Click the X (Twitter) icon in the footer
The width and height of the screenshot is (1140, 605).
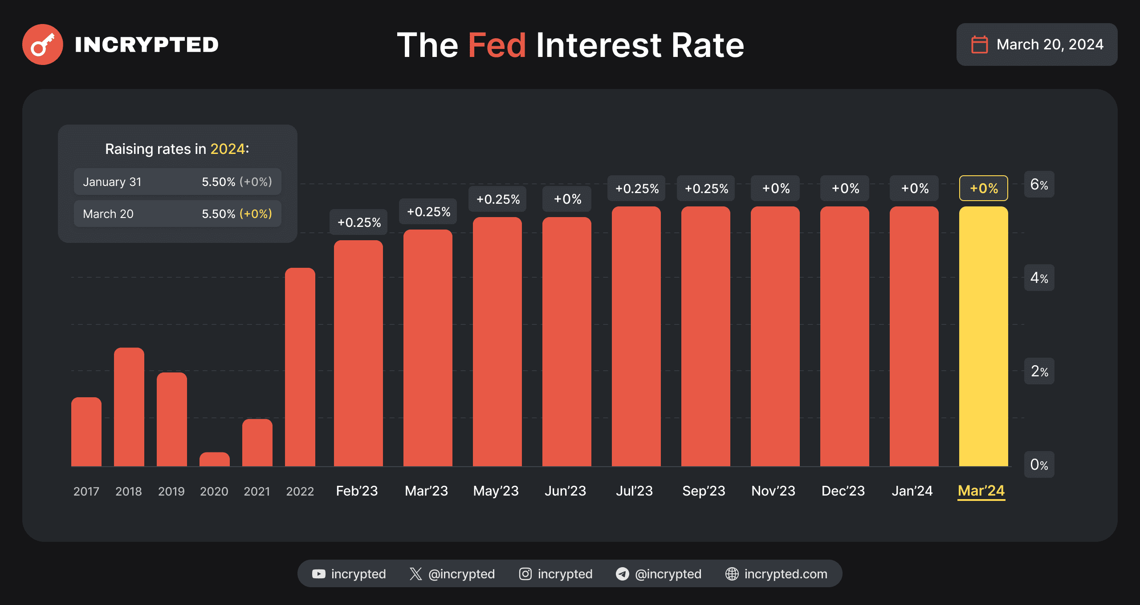(415, 574)
